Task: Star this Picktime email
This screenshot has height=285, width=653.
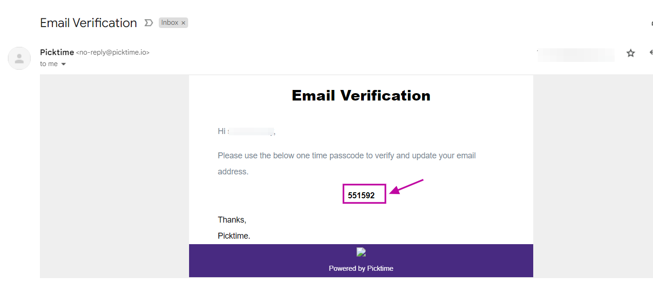Action: tap(631, 53)
